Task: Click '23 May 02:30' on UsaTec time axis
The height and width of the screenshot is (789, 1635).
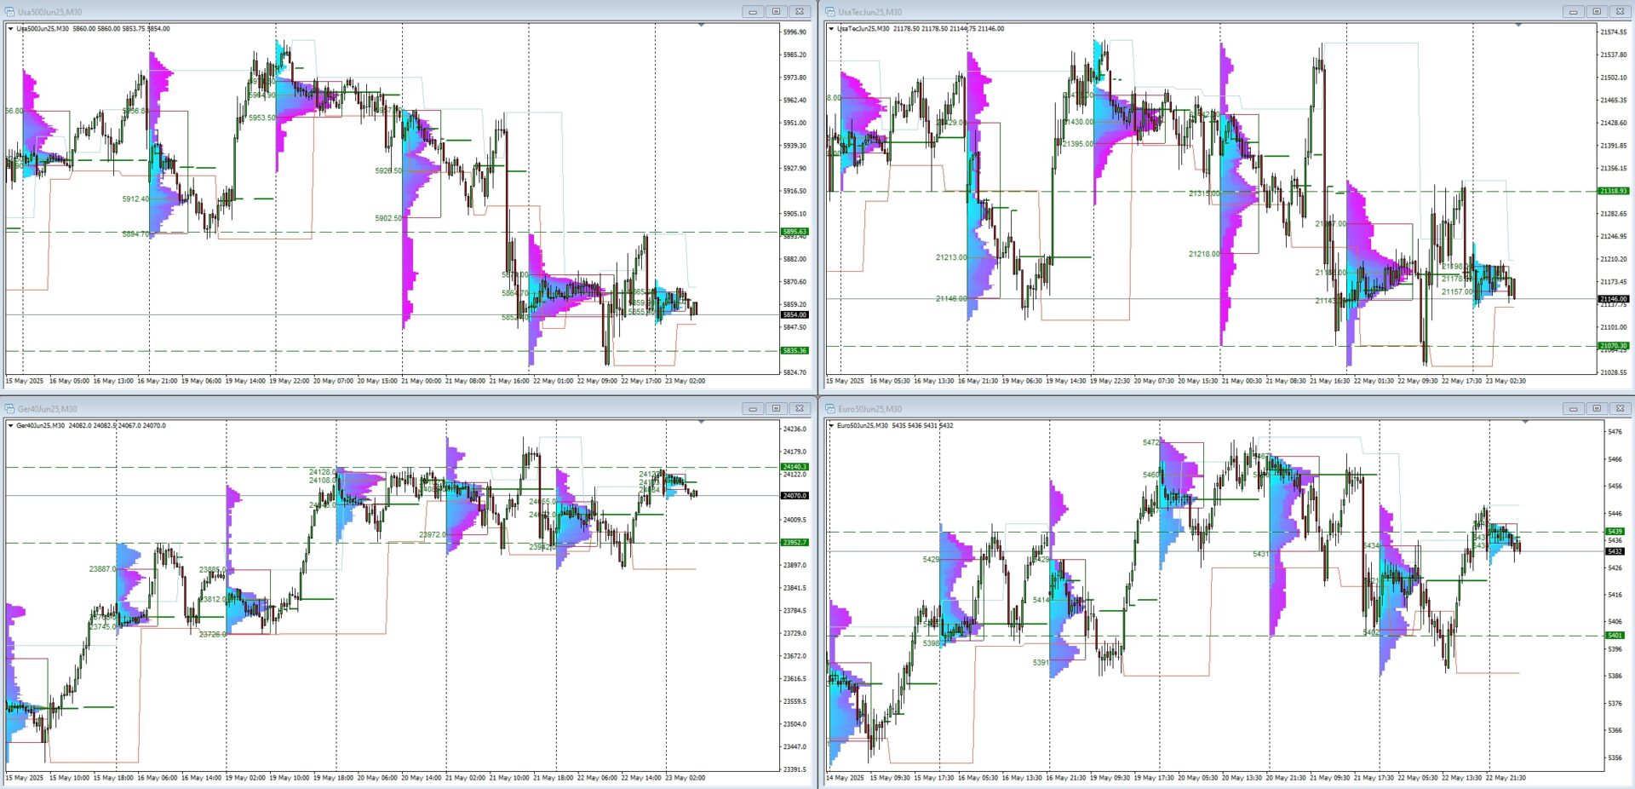Action: click(1506, 381)
